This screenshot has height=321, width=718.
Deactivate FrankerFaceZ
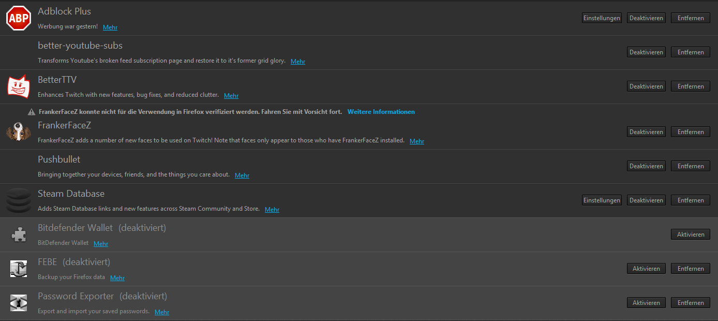click(646, 132)
